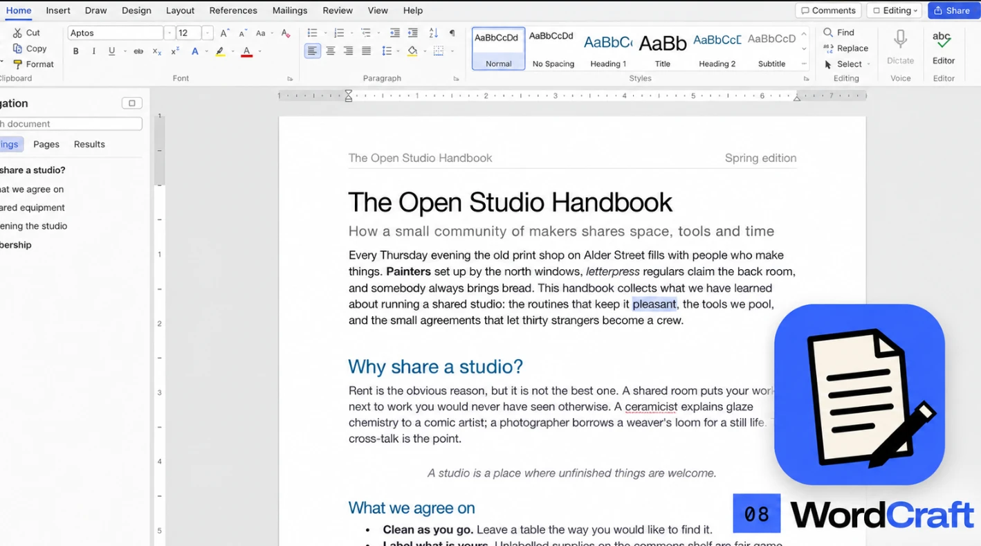The image size is (981, 546).
Task: Apply italic formatting with the I button
Action: coord(93,51)
